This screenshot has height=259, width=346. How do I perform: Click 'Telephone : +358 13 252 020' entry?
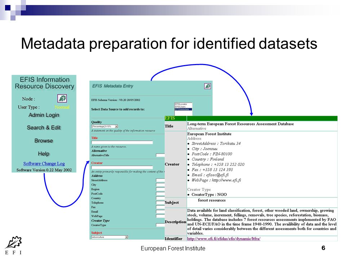[x=218, y=164]
